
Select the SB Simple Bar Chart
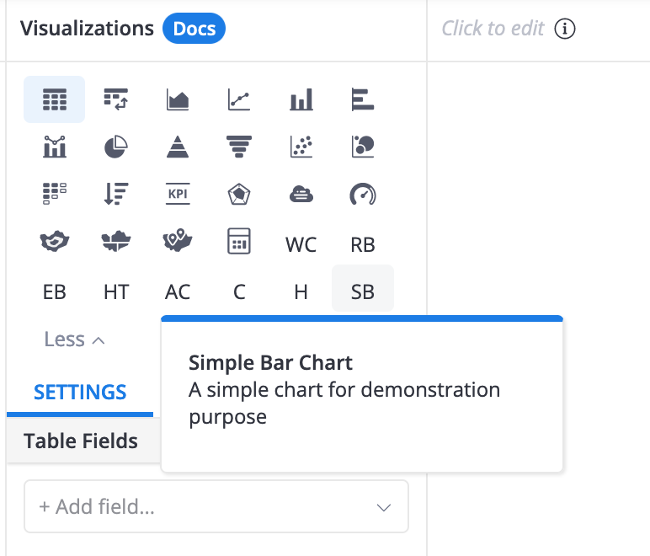coord(363,291)
